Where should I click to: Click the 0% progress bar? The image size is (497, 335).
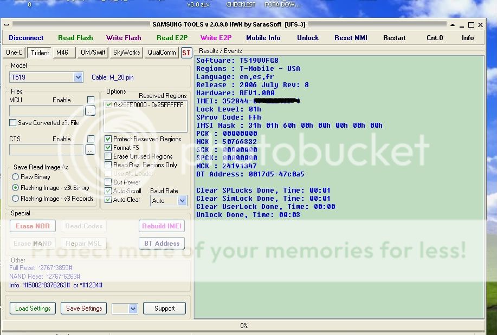[243, 325]
